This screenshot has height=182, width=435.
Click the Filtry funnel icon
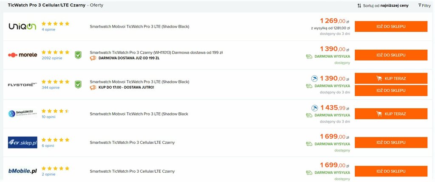[420, 5]
